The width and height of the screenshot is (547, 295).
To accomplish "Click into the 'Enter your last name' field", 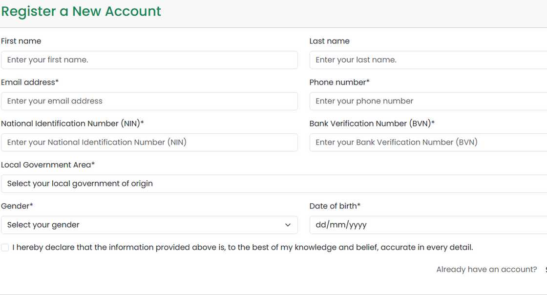I will point(428,60).
